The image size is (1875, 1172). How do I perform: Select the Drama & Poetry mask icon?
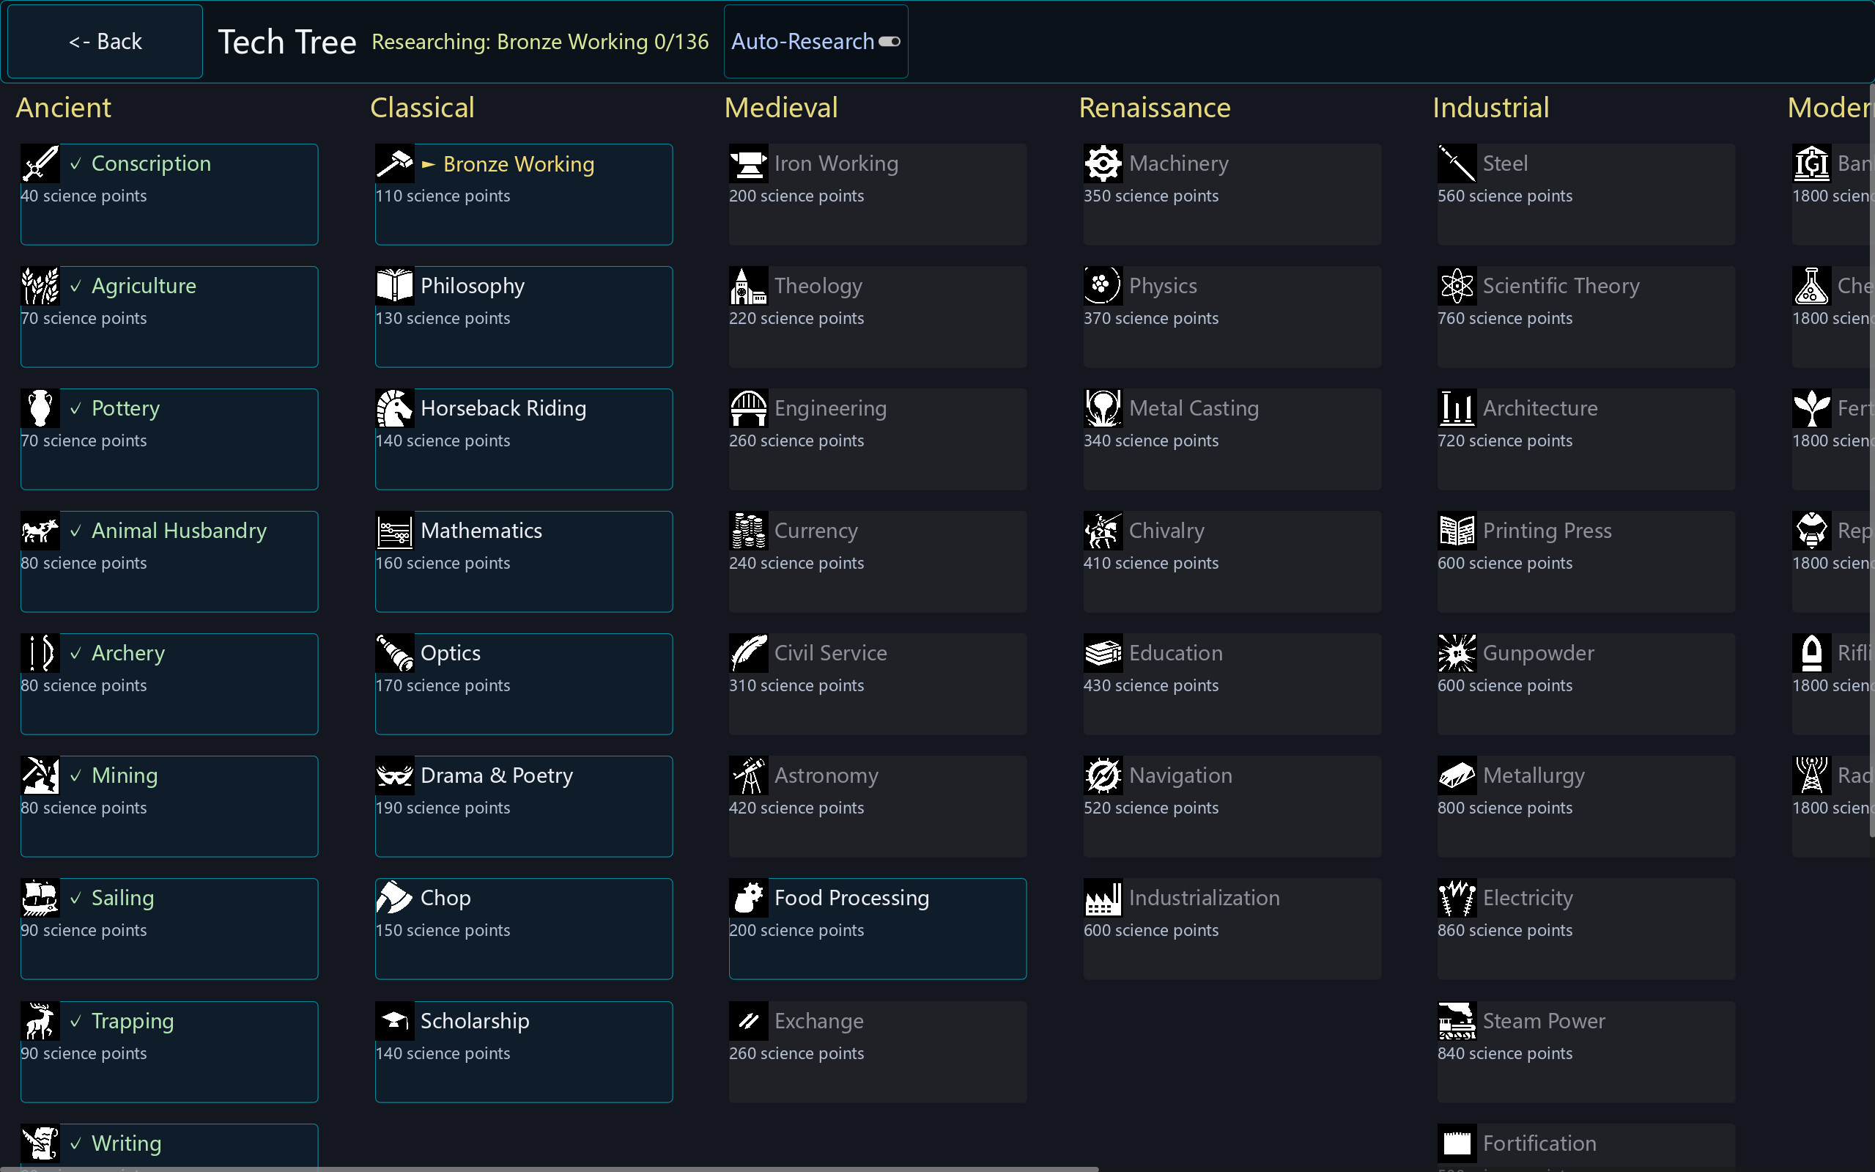pyautogui.click(x=394, y=776)
